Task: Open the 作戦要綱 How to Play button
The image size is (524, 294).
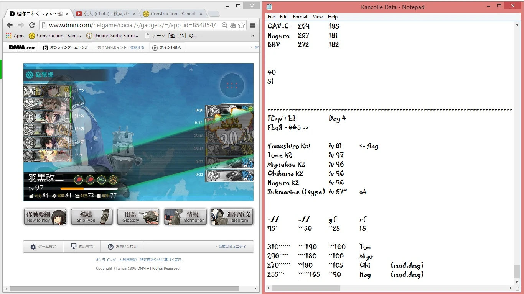Action: (45, 217)
